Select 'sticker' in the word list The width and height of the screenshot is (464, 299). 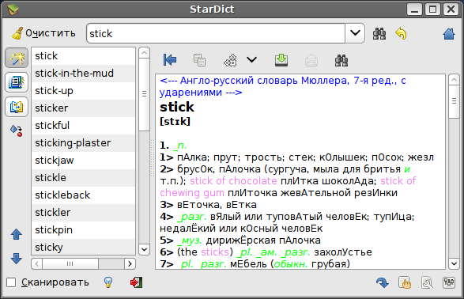pyautogui.click(x=84, y=108)
